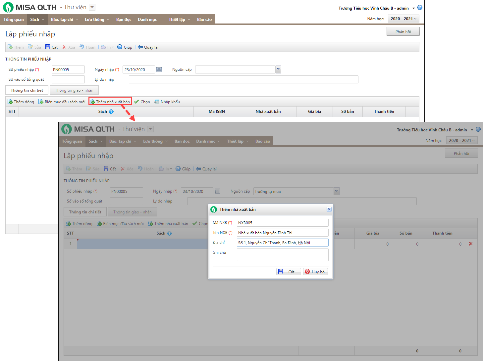The width and height of the screenshot is (483, 361).
Task: Expand the admin account menu in back window
Action: (x=414, y=8)
